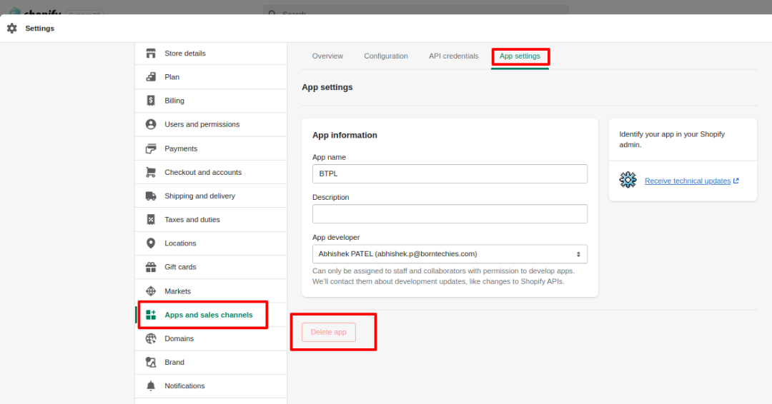The width and height of the screenshot is (772, 404).
Task: Click the Store details shop icon
Action: [151, 53]
